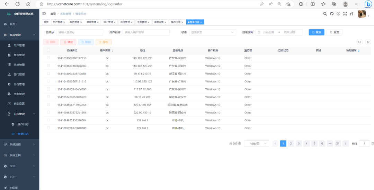Screen dimensions: 374x190
Task: Check the row for IP 39.171.210.78
Action: tap(48, 73)
